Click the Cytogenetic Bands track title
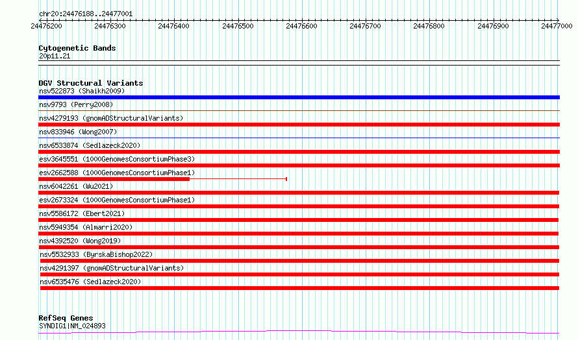This screenshot has width=578, height=340. point(77,48)
